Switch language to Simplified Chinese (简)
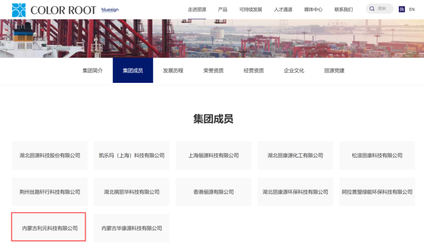The height and width of the screenshot is (243, 424). 402,9
